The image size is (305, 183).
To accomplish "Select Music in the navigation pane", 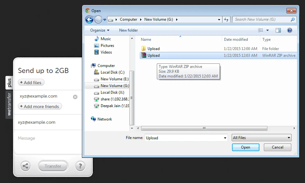I will click(x=105, y=39).
